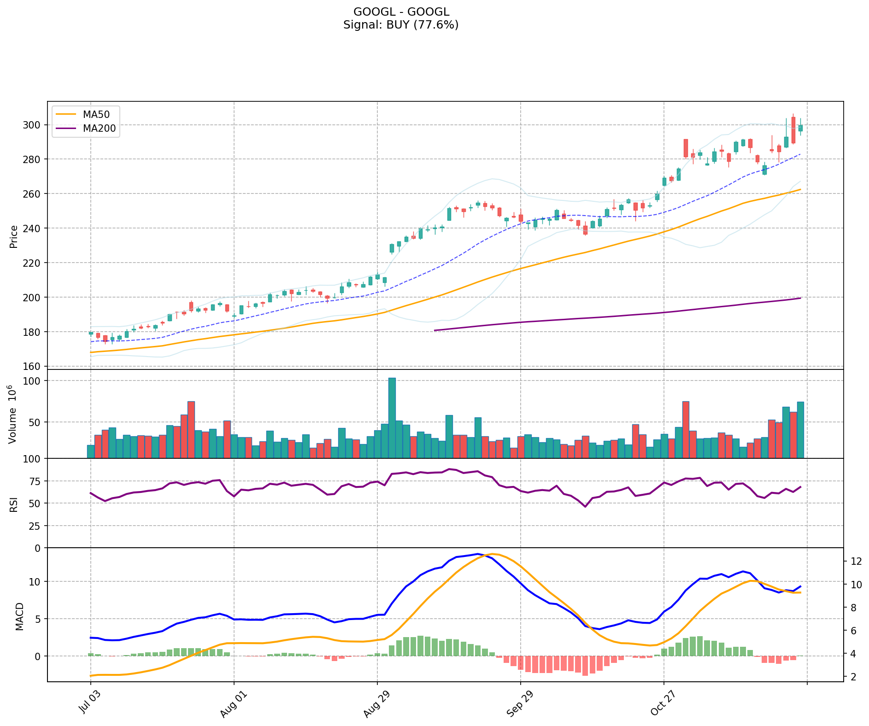Click the Price y-axis label
This screenshot has height=726, width=869.
[x=14, y=237]
